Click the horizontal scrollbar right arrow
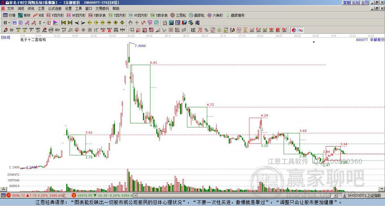The width and height of the screenshot is (385, 206). (x=335, y=195)
